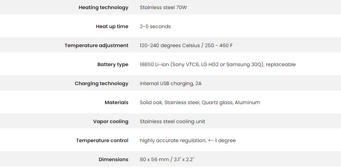This screenshot has height=168, width=341.
Task: Click the 'Battery type' label
Action: tap(113, 65)
